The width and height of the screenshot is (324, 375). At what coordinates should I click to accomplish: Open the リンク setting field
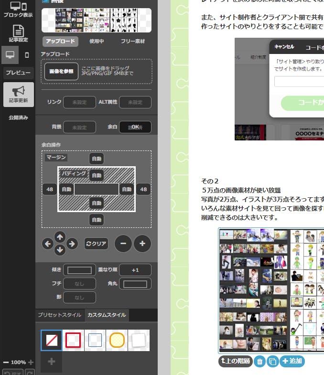(x=79, y=102)
